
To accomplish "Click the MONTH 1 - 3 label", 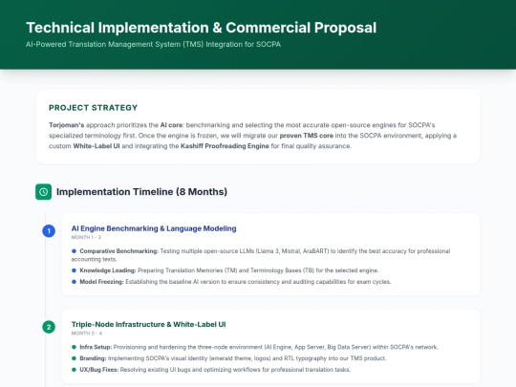I will coord(86,237).
